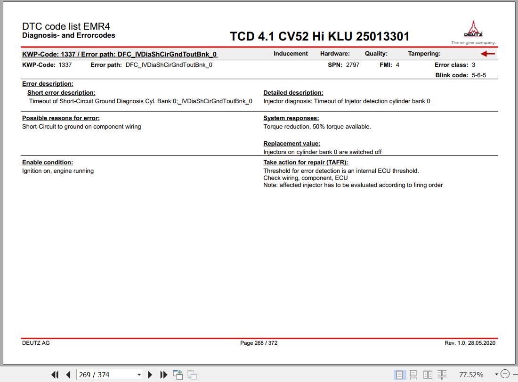Click the next view icon
The height and width of the screenshot is (382, 518).
(x=192, y=375)
